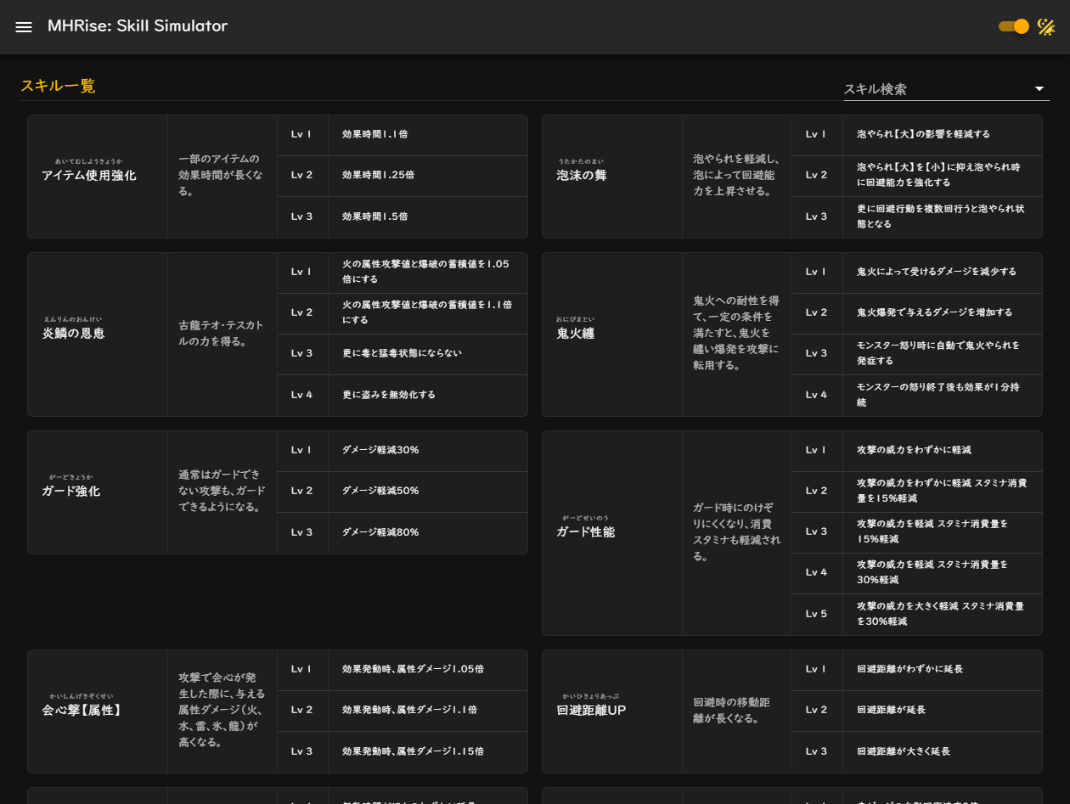Viewport: 1070px width, 804px height.
Task: Click ダメージ軽減50% level row
Action: [x=403, y=491]
